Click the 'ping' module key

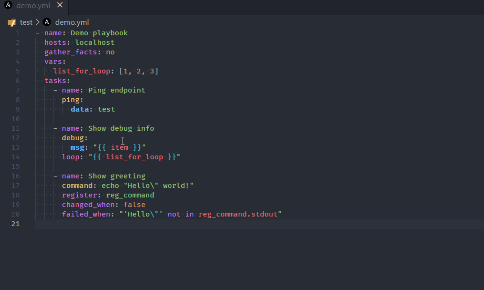pyautogui.click(x=71, y=100)
